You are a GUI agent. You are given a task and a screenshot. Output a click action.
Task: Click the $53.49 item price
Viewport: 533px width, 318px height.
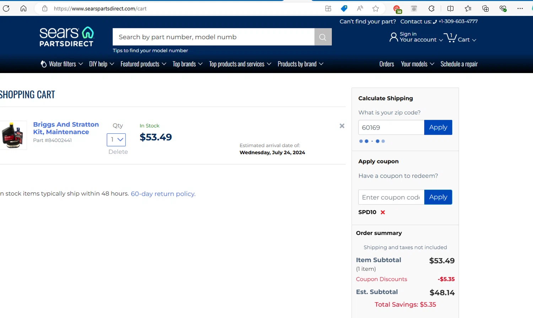tap(156, 137)
